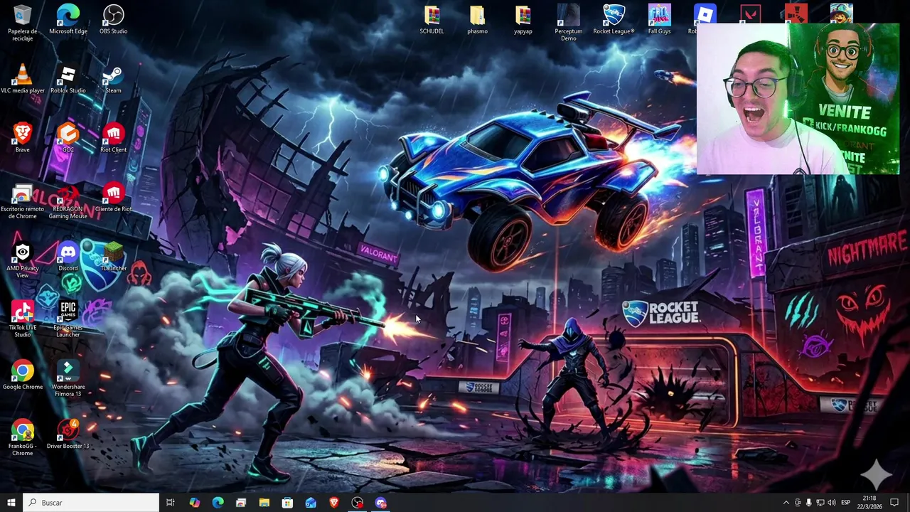Open Microsoft Store from the taskbar
This screenshot has width=910, height=512.
[287, 503]
